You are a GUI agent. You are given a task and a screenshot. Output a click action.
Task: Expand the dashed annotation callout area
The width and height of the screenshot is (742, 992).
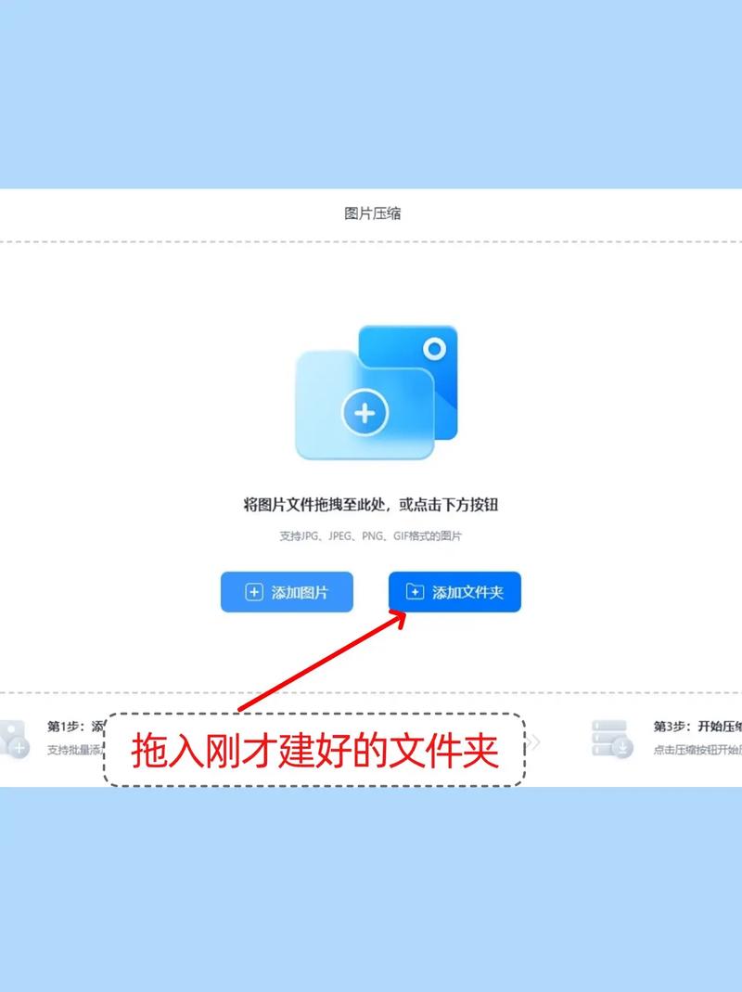point(317,748)
